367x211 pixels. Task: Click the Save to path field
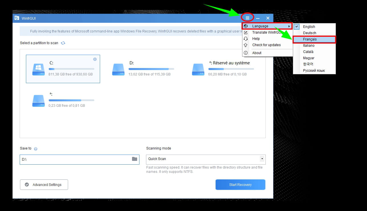tap(80, 159)
